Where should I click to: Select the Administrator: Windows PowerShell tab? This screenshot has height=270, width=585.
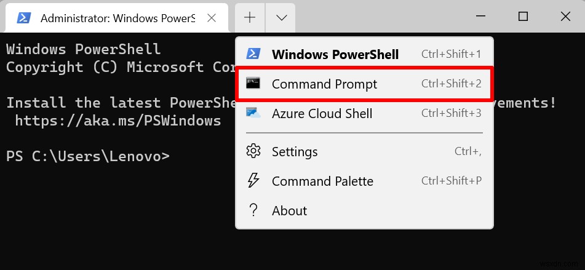click(117, 18)
